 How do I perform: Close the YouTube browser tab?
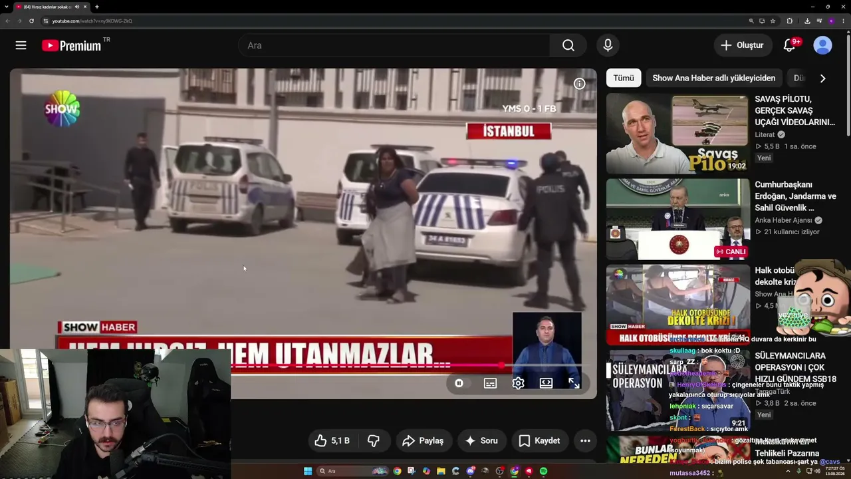(85, 7)
